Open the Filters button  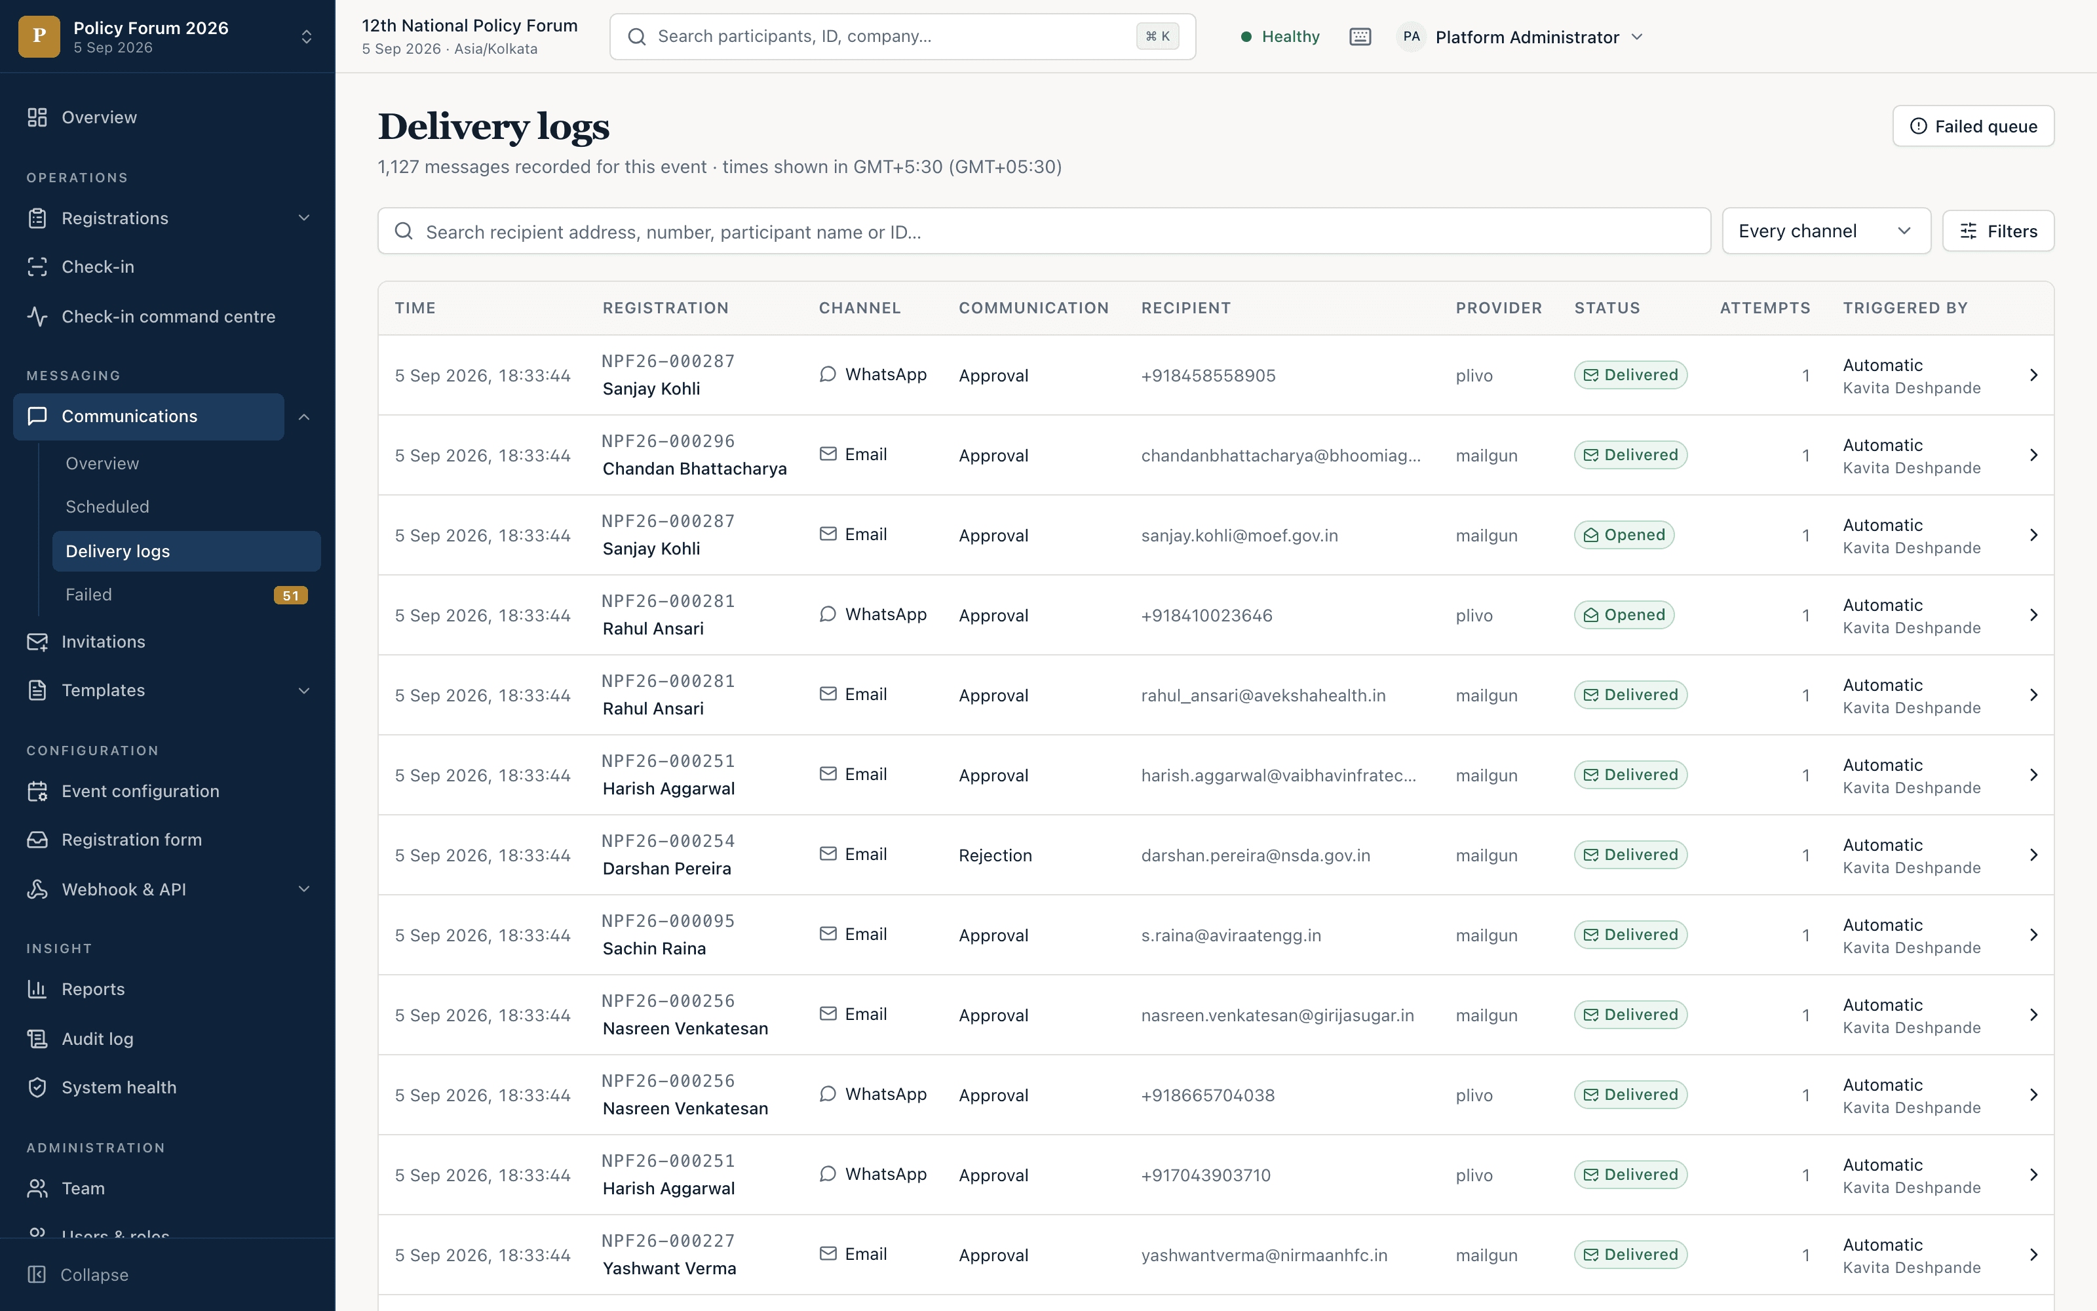click(1997, 231)
